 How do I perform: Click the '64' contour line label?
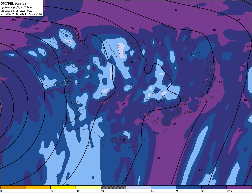(64, 127)
